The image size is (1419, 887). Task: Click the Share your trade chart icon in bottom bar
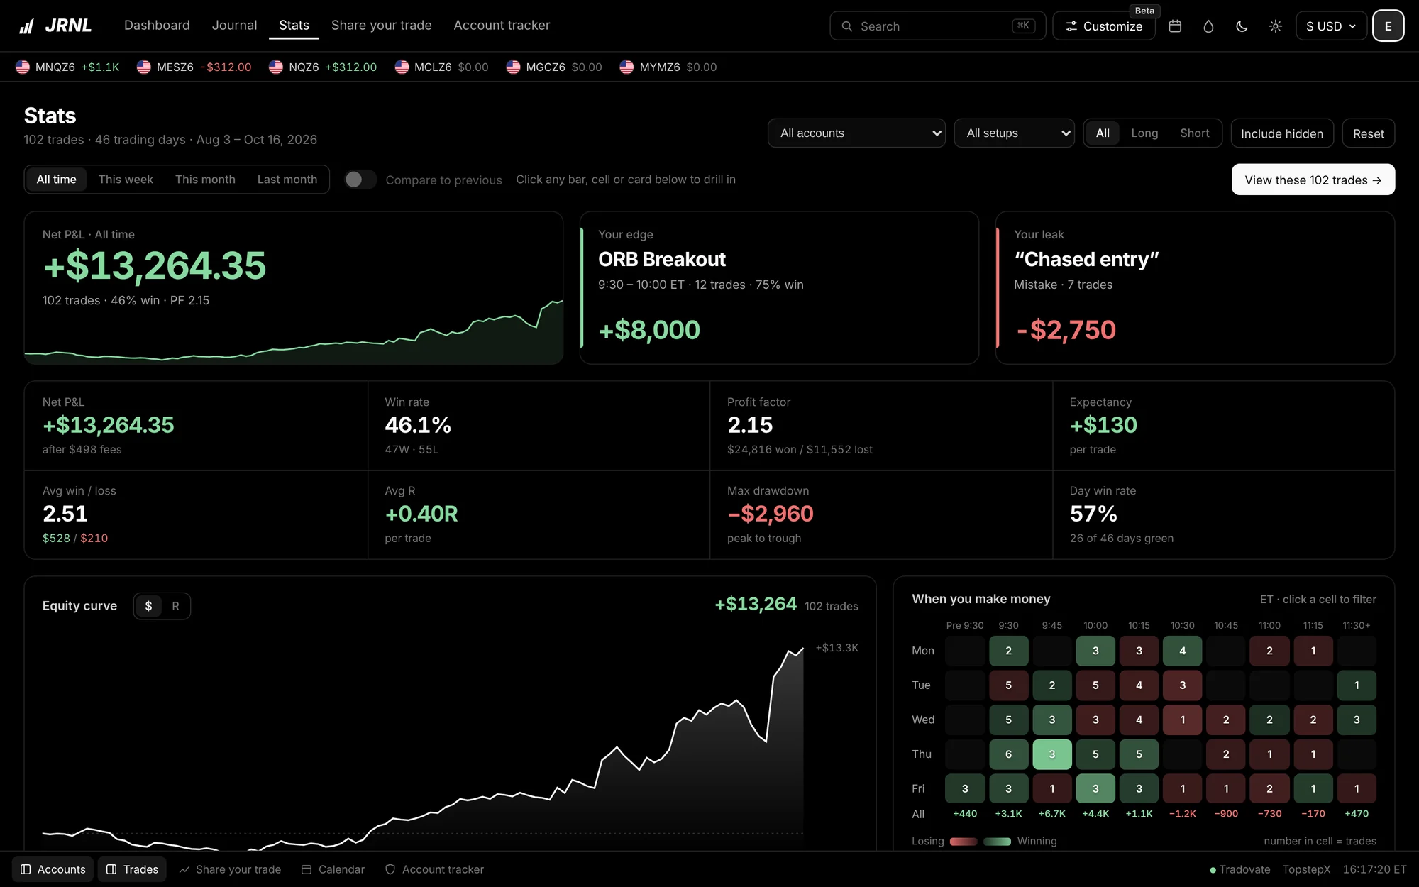tap(184, 869)
